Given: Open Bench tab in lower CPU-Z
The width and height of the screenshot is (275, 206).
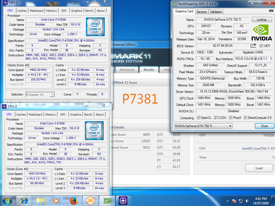Looking at the screenshot, I should coord(88,114).
